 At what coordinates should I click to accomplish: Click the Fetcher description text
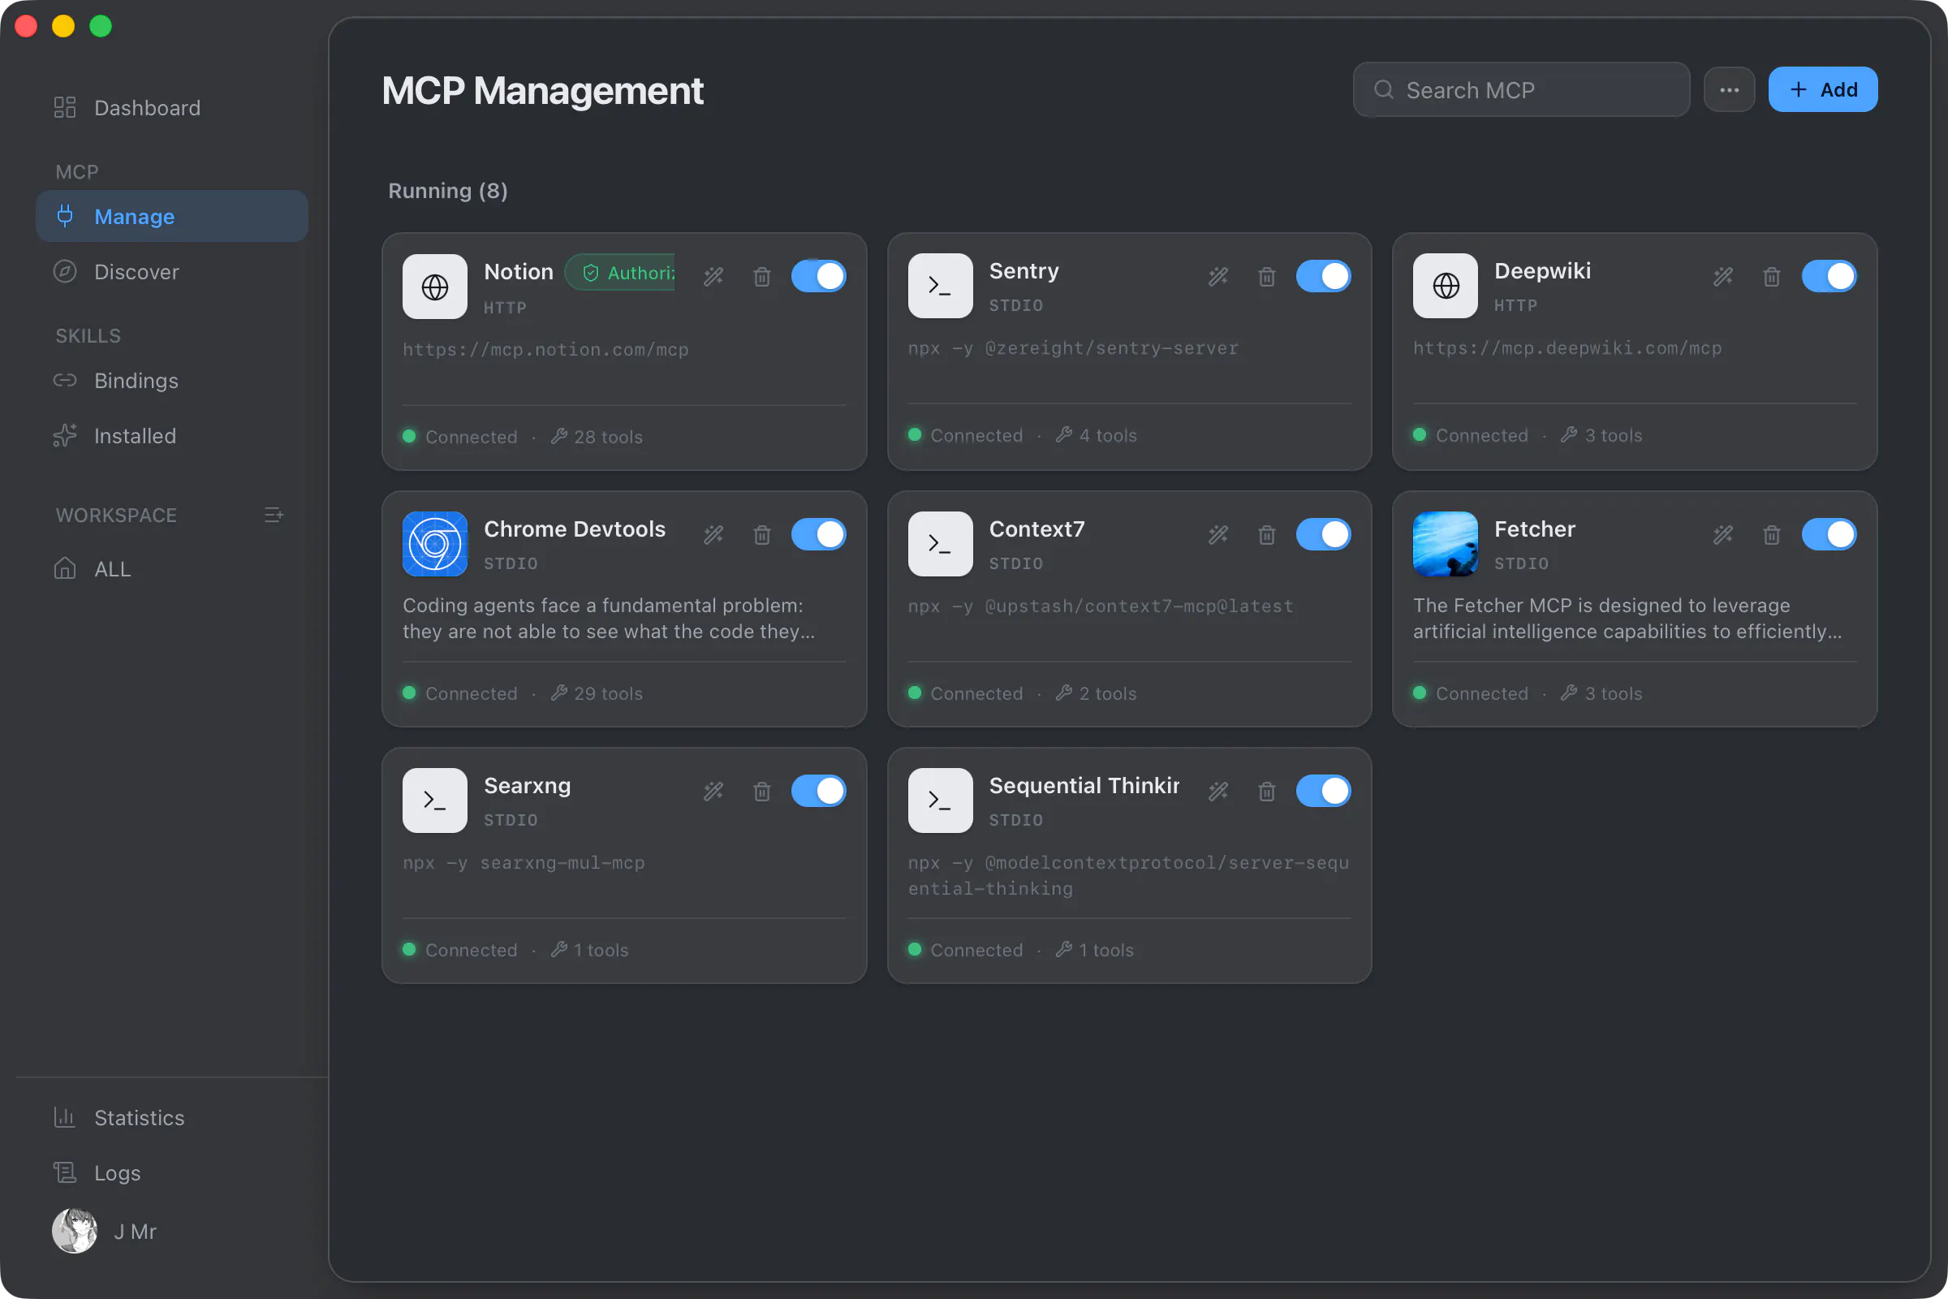click(1627, 618)
